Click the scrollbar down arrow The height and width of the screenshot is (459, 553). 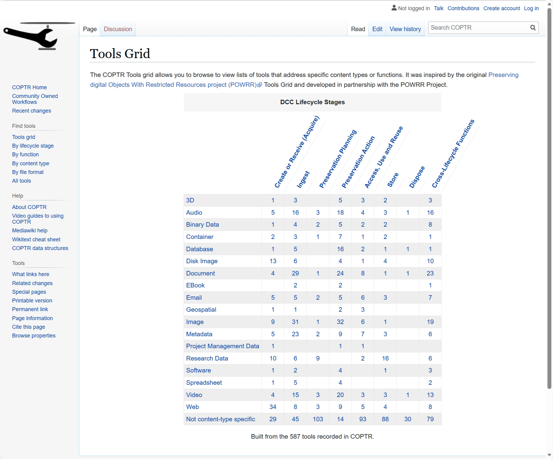[x=549, y=455]
